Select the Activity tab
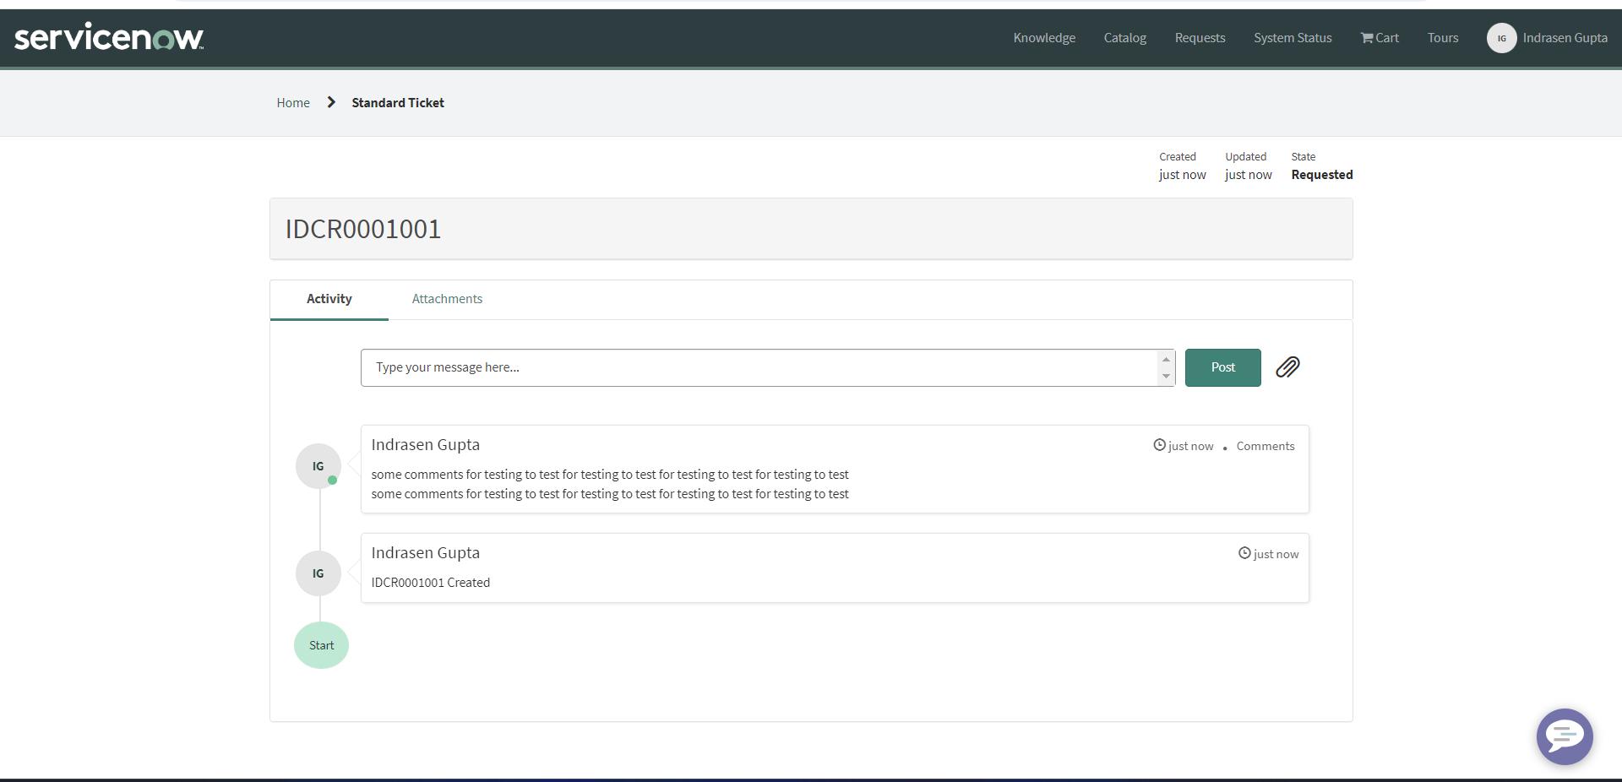Image resolution: width=1622 pixels, height=782 pixels. (329, 299)
